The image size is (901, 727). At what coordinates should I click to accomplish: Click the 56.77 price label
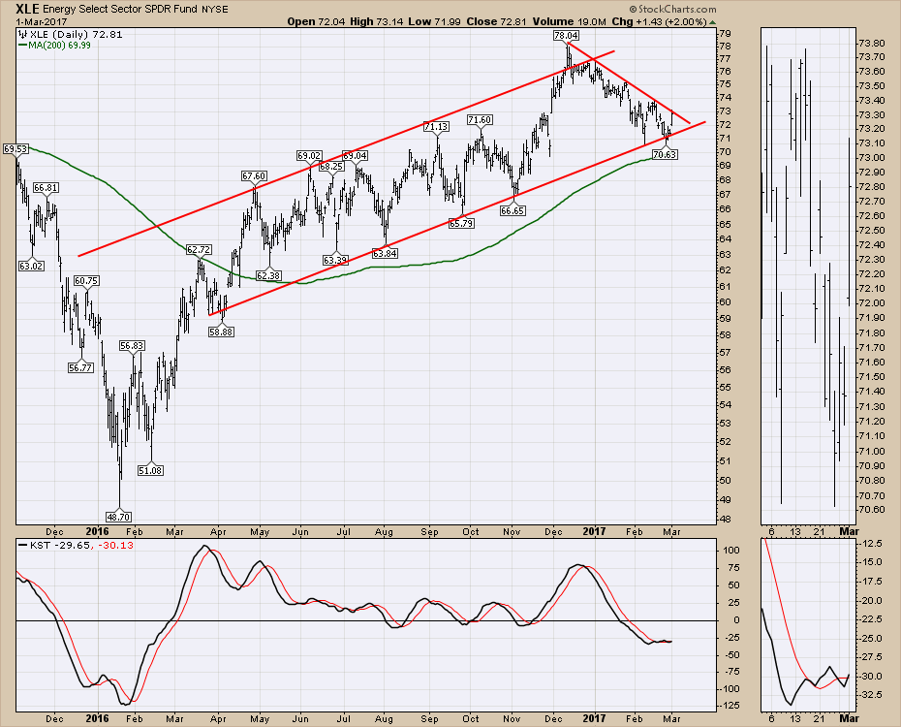tap(80, 367)
